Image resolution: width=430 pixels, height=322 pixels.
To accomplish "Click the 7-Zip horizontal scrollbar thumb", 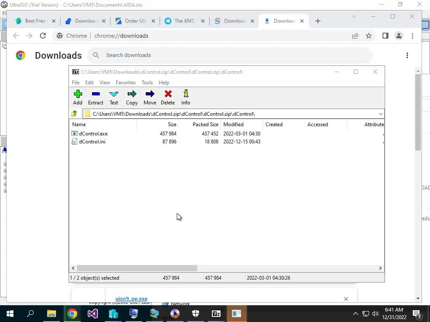I will coord(137,268).
